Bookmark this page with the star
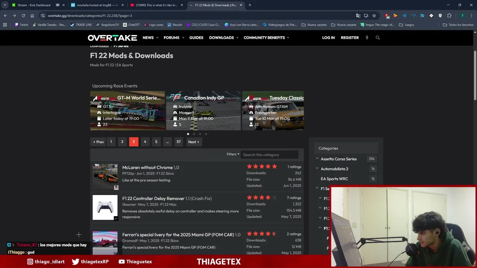 pyautogui.click(x=374, y=16)
